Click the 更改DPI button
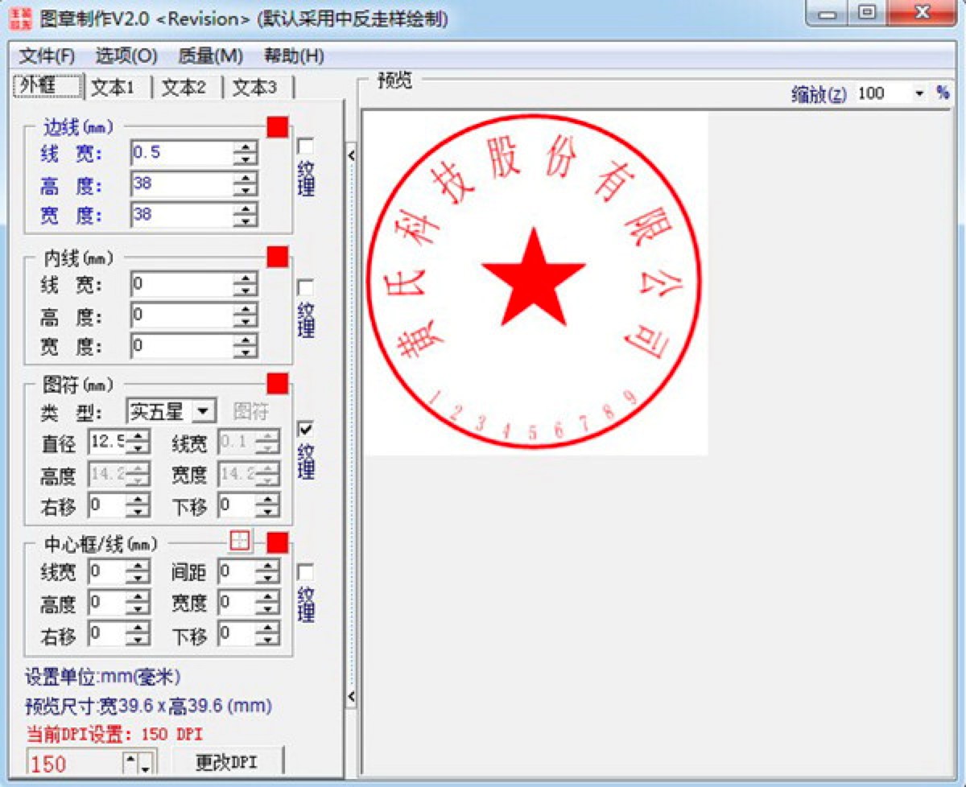 pos(227,761)
